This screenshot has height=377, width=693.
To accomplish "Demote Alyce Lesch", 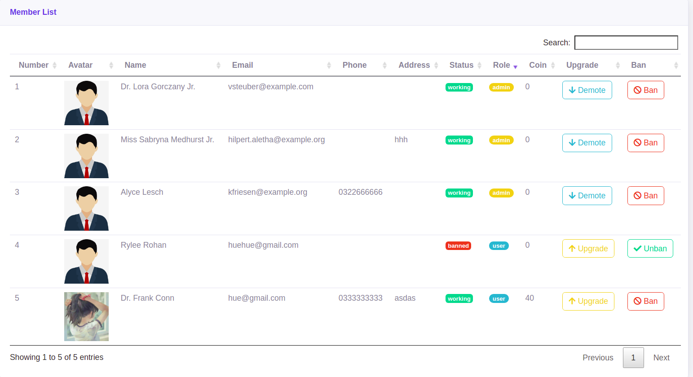I will point(587,196).
